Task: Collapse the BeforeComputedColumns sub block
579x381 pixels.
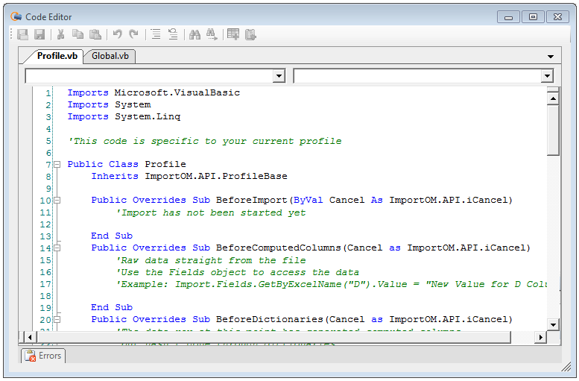Action: [57, 248]
